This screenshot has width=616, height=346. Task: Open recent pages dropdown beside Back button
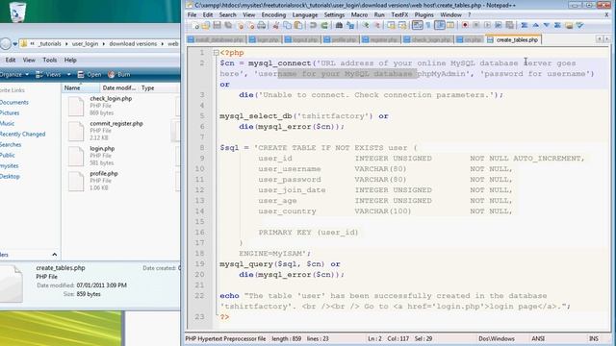pos(15,44)
